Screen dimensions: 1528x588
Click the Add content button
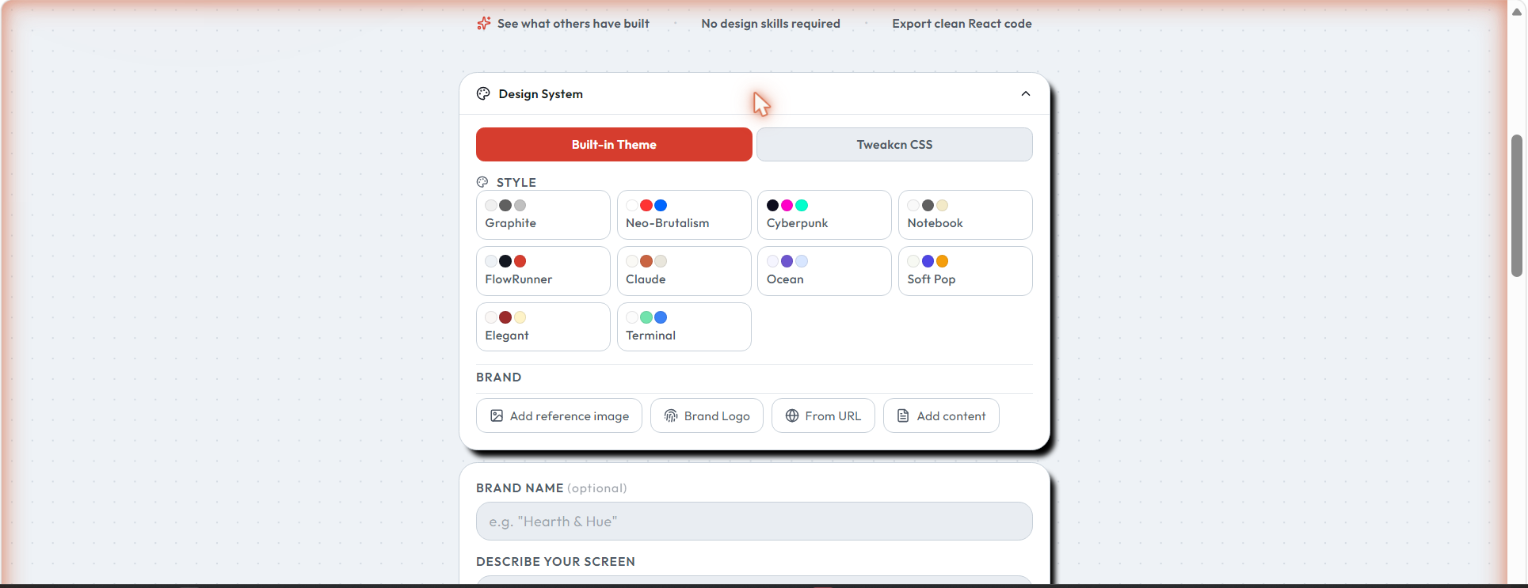tap(941, 415)
